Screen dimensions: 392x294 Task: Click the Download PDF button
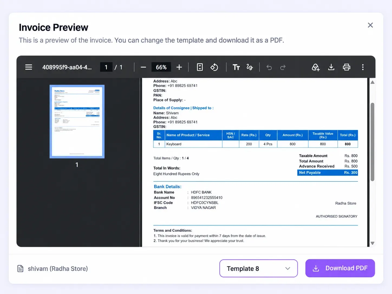[x=340, y=268]
